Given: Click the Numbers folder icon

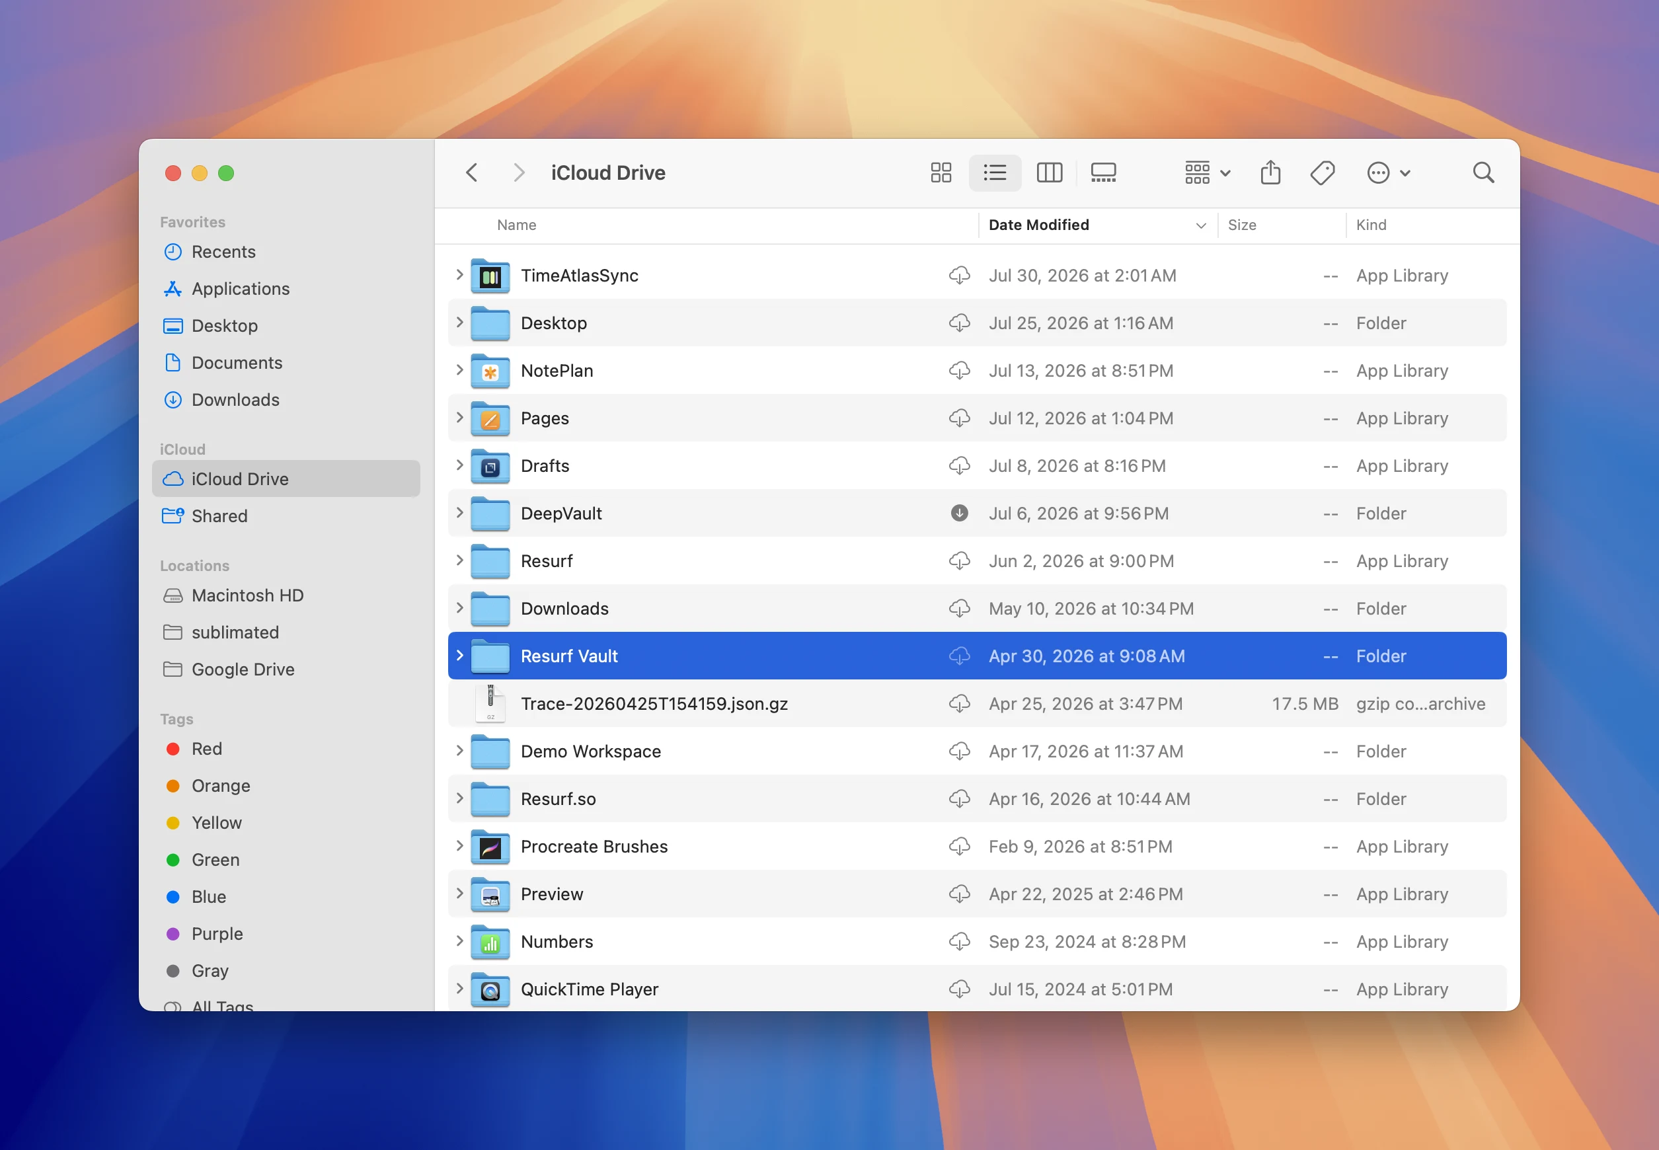Looking at the screenshot, I should point(490,942).
